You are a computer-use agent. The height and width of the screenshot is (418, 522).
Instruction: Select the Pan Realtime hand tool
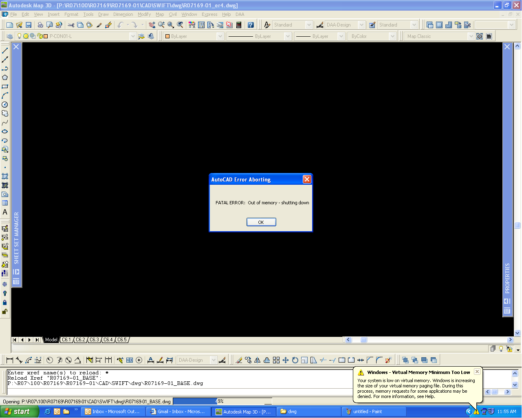152,25
